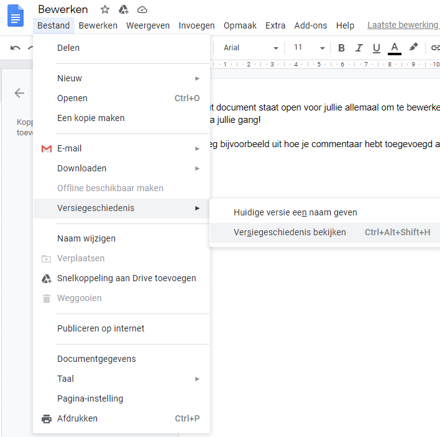This screenshot has height=437, width=440.
Task: Click the back arrow in side panel
Action: tap(19, 93)
